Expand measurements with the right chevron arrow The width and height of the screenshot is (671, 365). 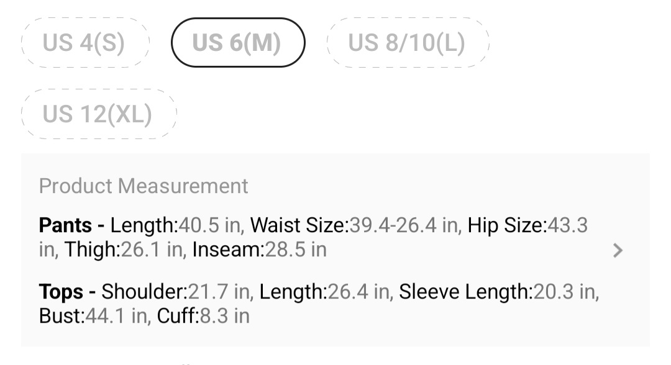pyautogui.click(x=617, y=250)
